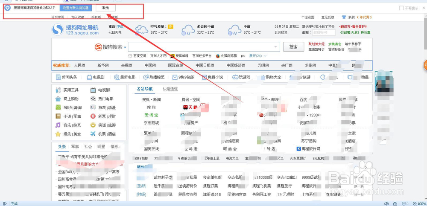Expand the 展开(24) favorites list
This screenshot has width=427, height=206.
coord(257,56)
